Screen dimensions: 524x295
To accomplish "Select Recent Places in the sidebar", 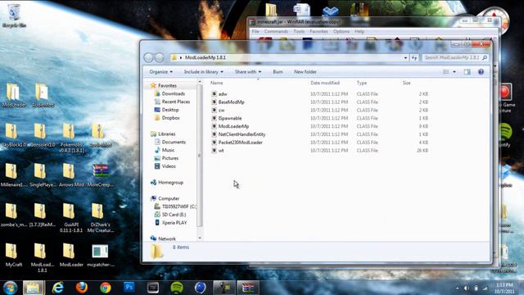I will pyautogui.click(x=176, y=102).
